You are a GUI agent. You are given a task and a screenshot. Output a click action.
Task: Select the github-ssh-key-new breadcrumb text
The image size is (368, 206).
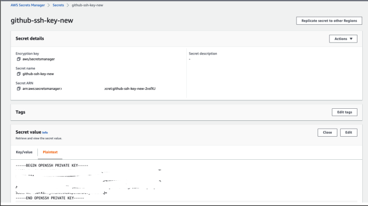click(87, 5)
